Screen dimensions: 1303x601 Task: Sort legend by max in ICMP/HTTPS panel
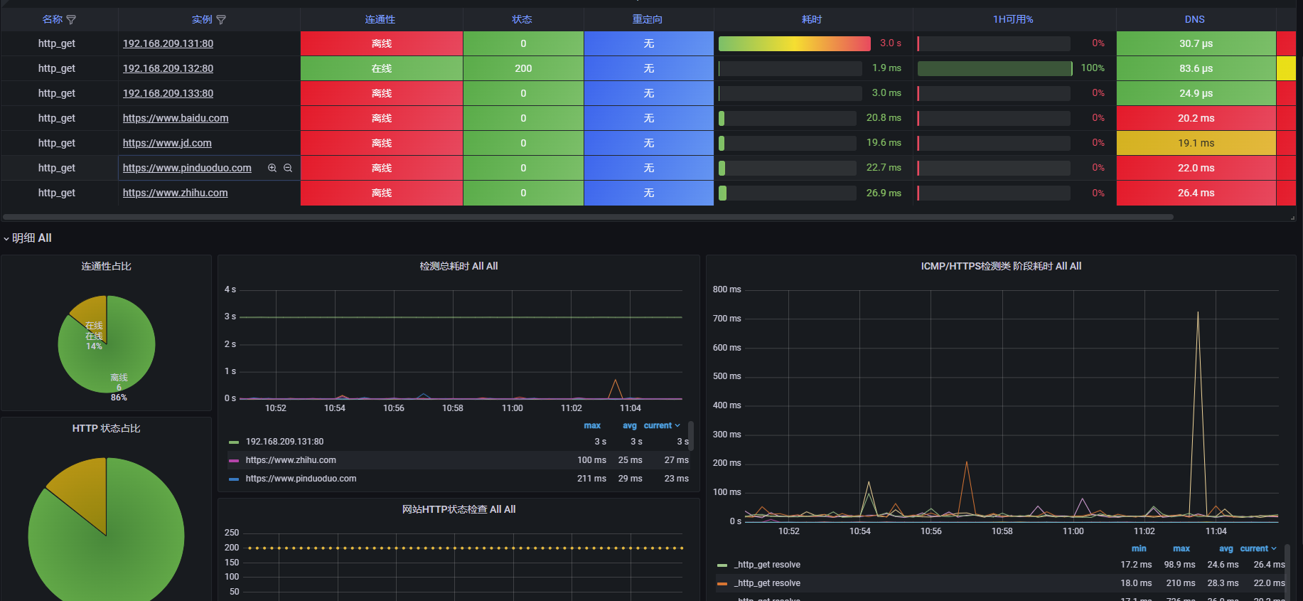[1181, 548]
